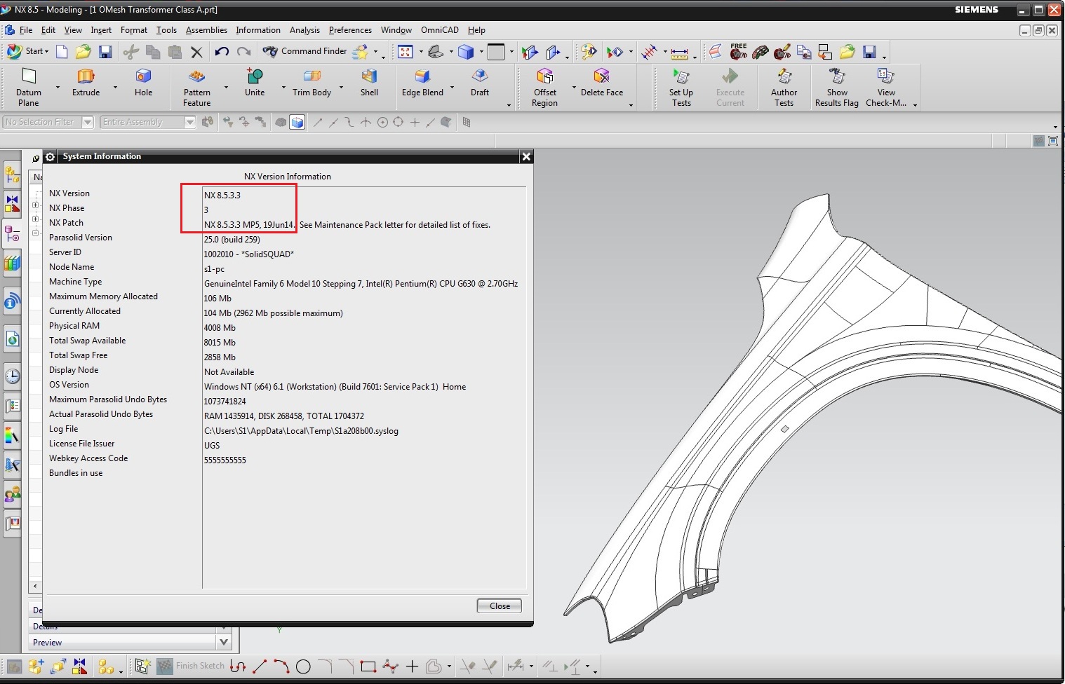Activate the Shell tool
The image size is (1065, 684).
pyautogui.click(x=369, y=82)
